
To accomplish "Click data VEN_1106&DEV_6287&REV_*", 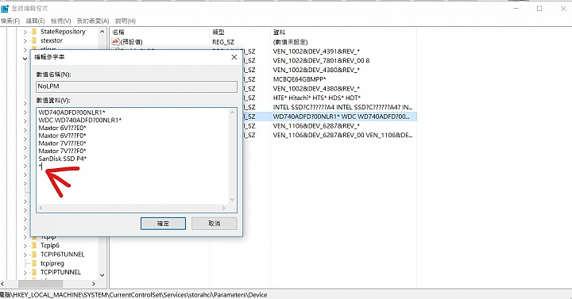I will click(316, 126).
